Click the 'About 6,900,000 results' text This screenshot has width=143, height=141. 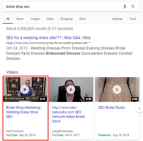pyautogui.click(x=40, y=29)
